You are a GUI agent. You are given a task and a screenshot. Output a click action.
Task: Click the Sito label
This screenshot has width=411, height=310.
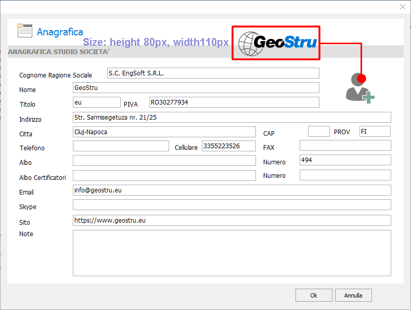(x=24, y=223)
